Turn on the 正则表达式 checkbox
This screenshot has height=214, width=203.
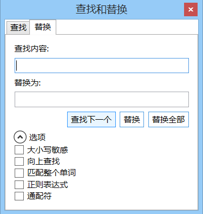pos(19,185)
